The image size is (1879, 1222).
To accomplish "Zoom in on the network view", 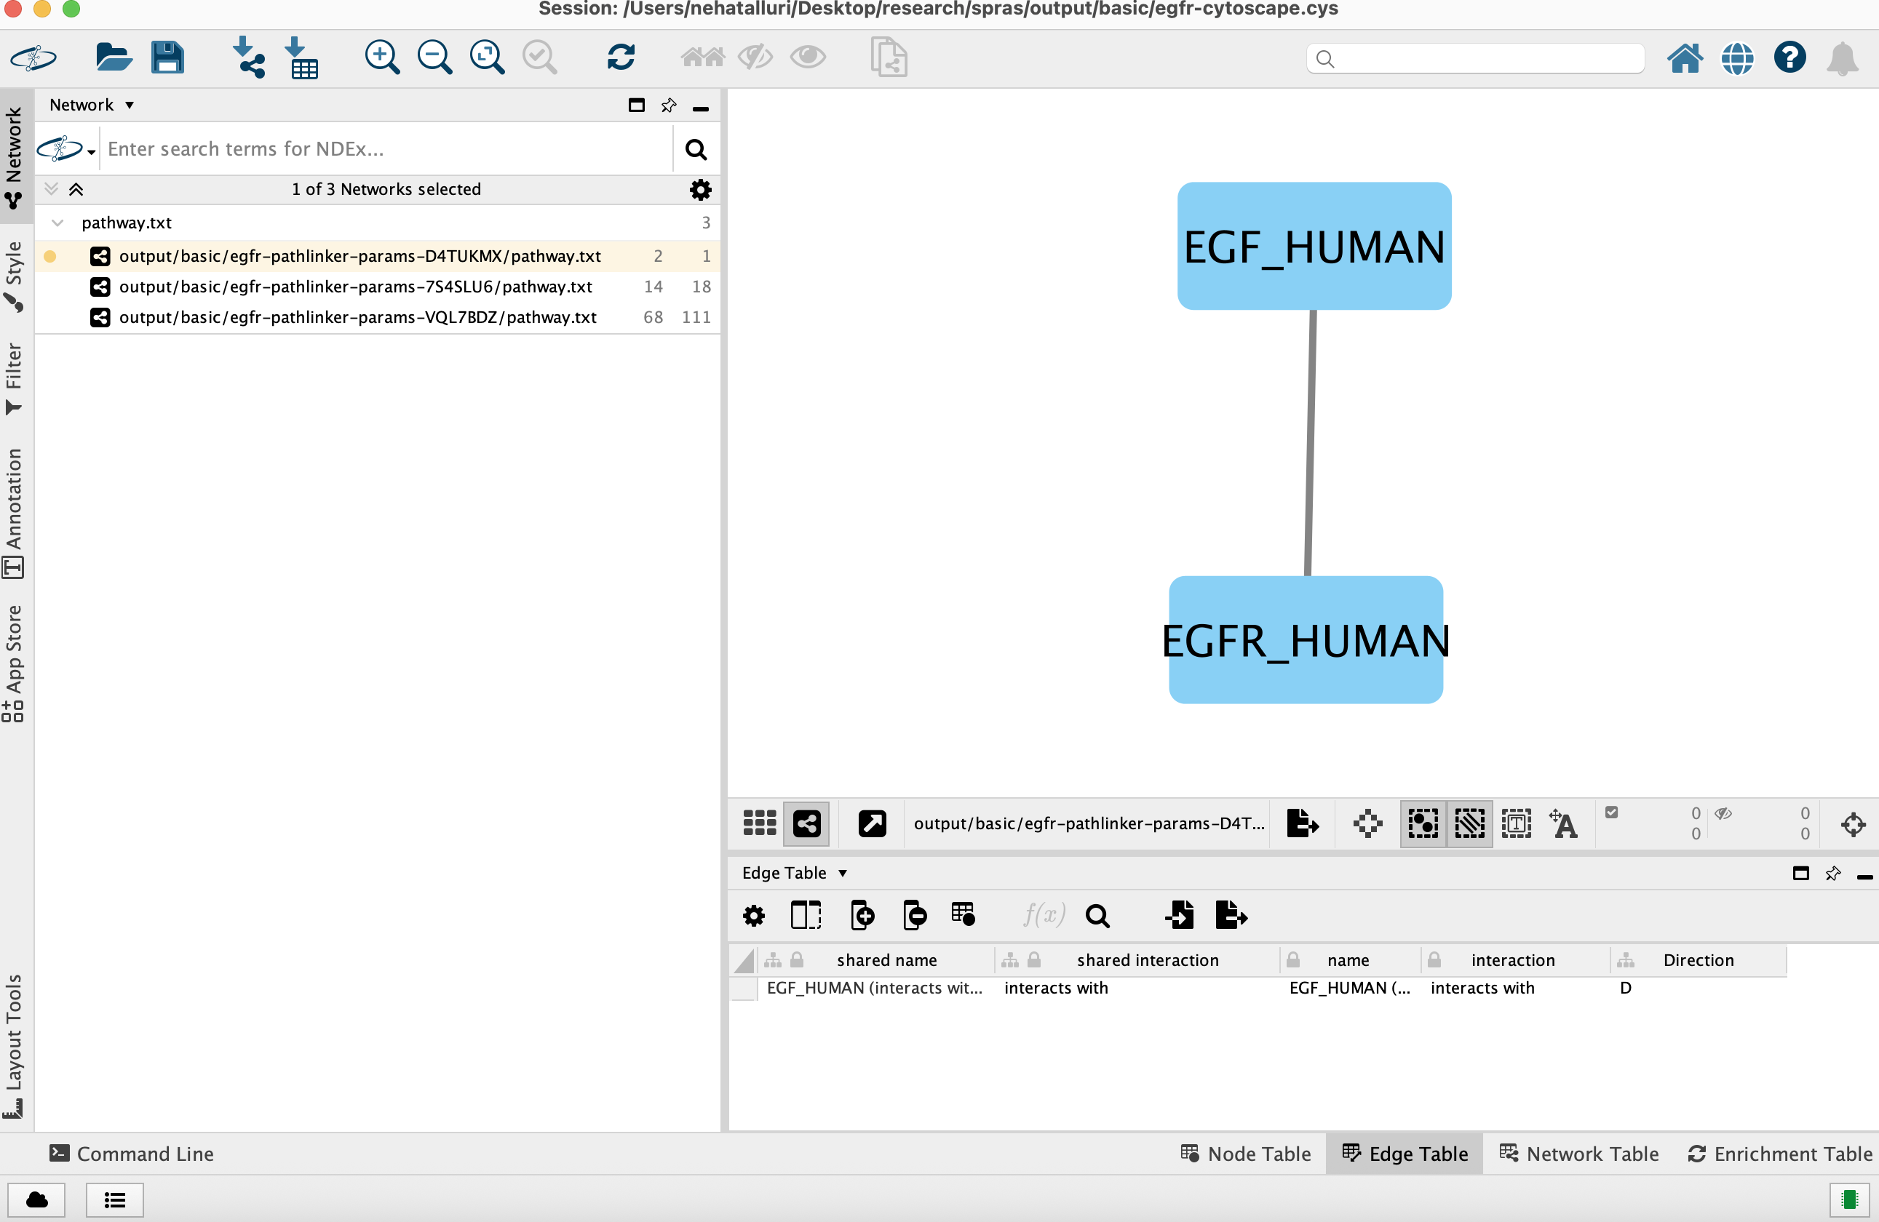I will coord(382,57).
